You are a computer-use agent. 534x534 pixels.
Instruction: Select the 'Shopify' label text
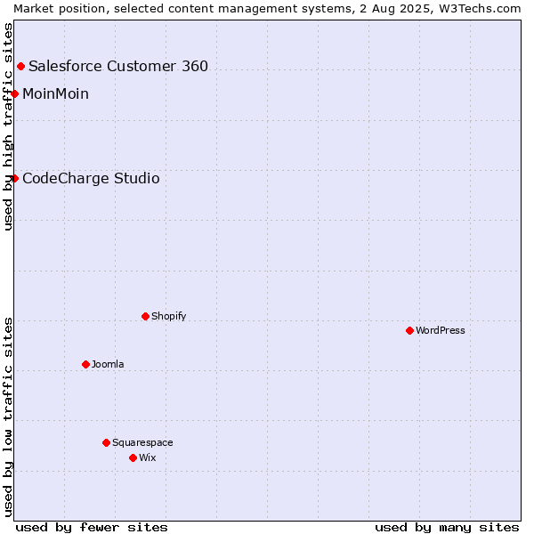coord(168,316)
